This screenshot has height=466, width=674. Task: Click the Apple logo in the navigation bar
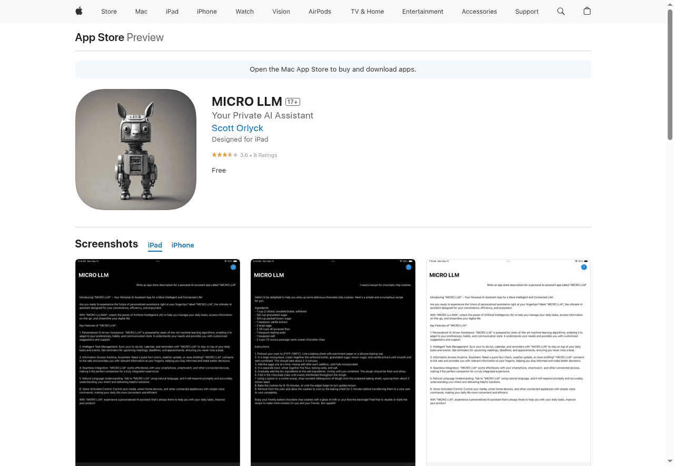pos(78,11)
